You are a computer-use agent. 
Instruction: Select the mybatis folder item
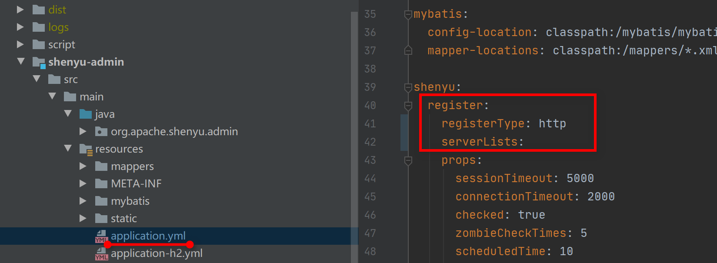(x=130, y=201)
